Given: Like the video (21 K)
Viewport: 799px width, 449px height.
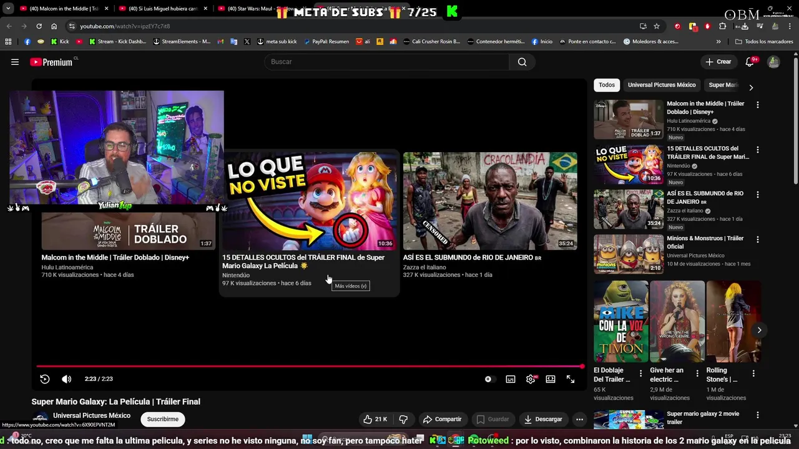Looking at the screenshot, I should pyautogui.click(x=375, y=419).
